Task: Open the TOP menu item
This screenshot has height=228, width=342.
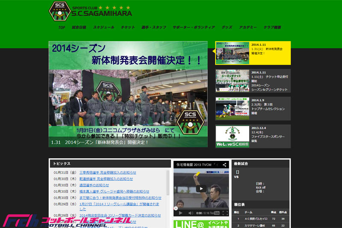Action: tap(62, 27)
